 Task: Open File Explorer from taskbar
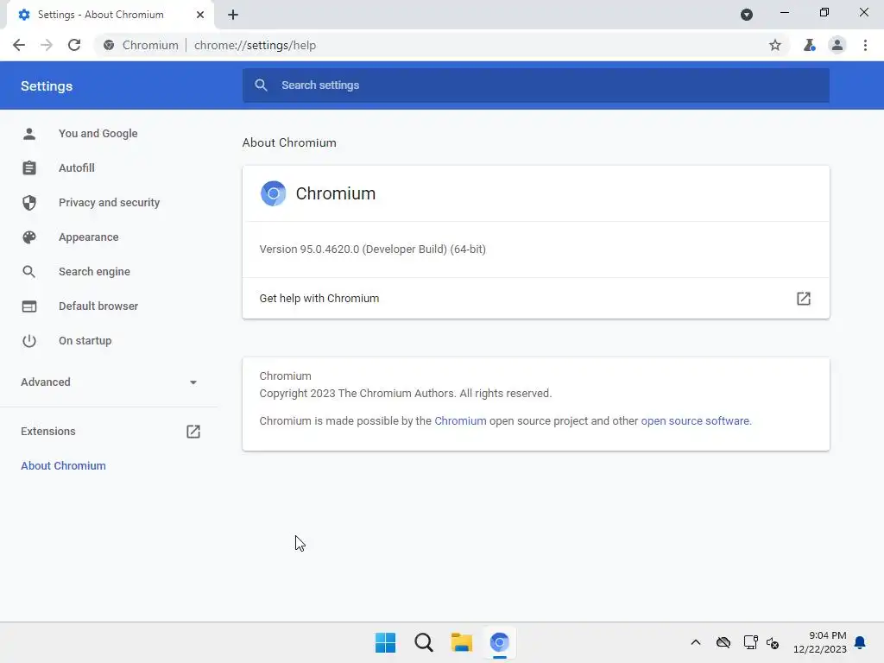click(x=462, y=642)
